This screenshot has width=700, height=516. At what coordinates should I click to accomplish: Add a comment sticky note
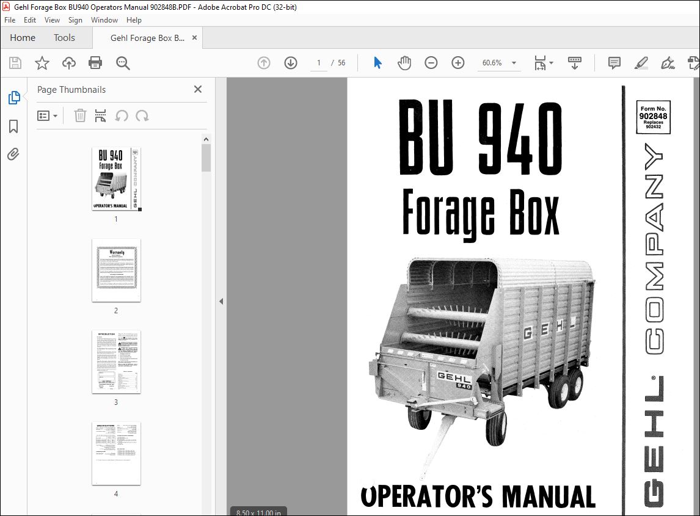pos(614,63)
